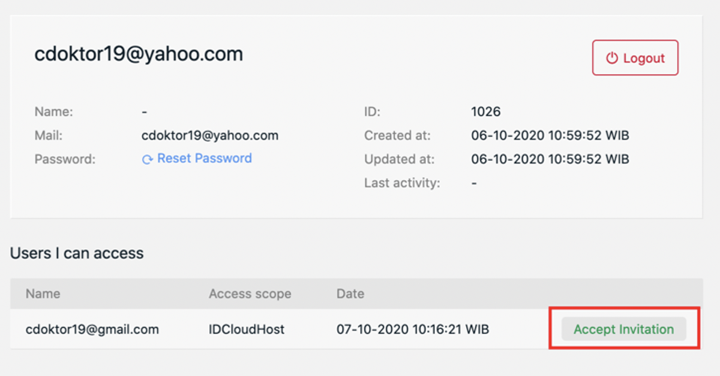This screenshot has width=720, height=376.
Task: Click the Access scope column header
Action: [250, 294]
